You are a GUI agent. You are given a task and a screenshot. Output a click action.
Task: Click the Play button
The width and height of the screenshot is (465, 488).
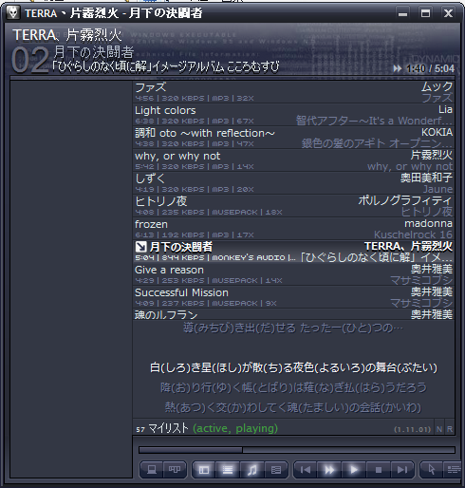tap(354, 470)
